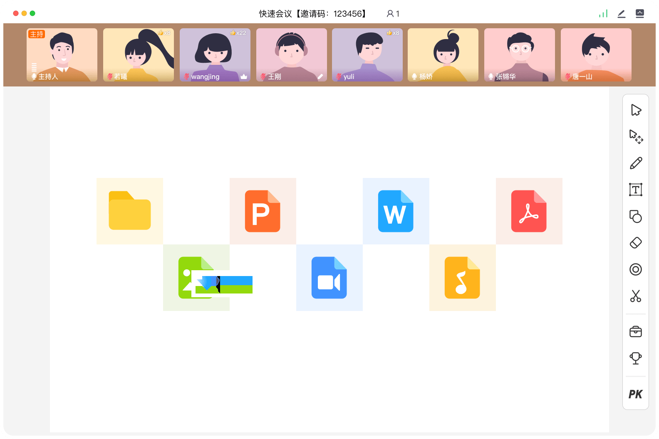Click the pen edit icon in title bar
This screenshot has height=439, width=659.
(622, 14)
